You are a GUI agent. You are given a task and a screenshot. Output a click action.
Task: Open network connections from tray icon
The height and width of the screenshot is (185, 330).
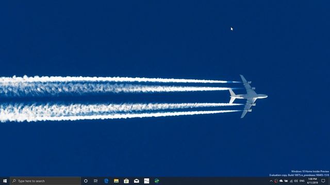pos(291,181)
